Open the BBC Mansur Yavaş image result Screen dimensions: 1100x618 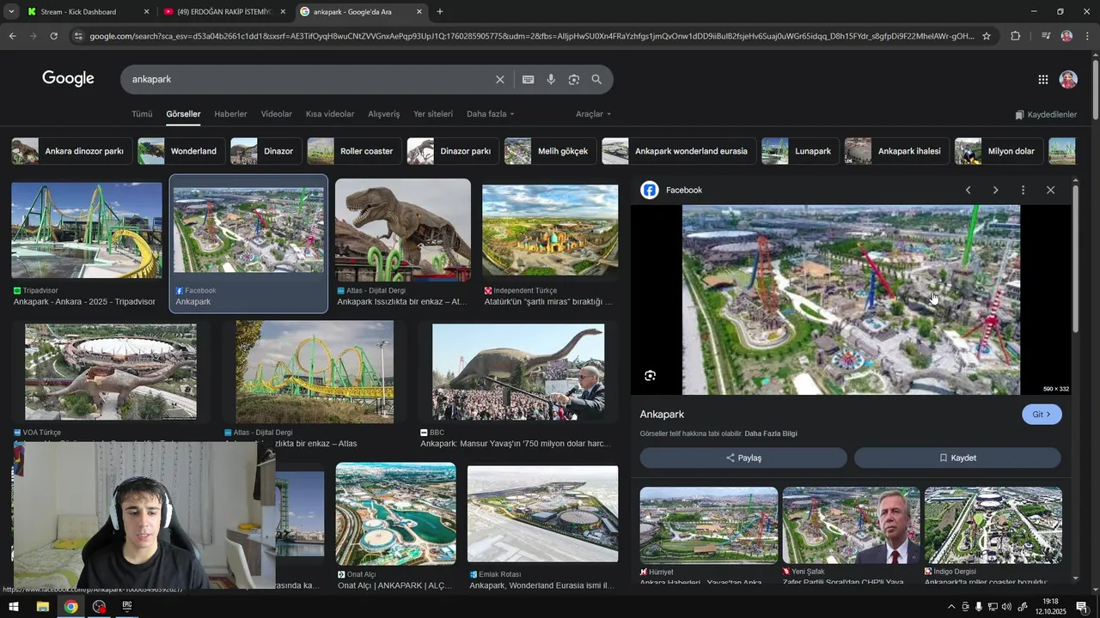(518, 372)
